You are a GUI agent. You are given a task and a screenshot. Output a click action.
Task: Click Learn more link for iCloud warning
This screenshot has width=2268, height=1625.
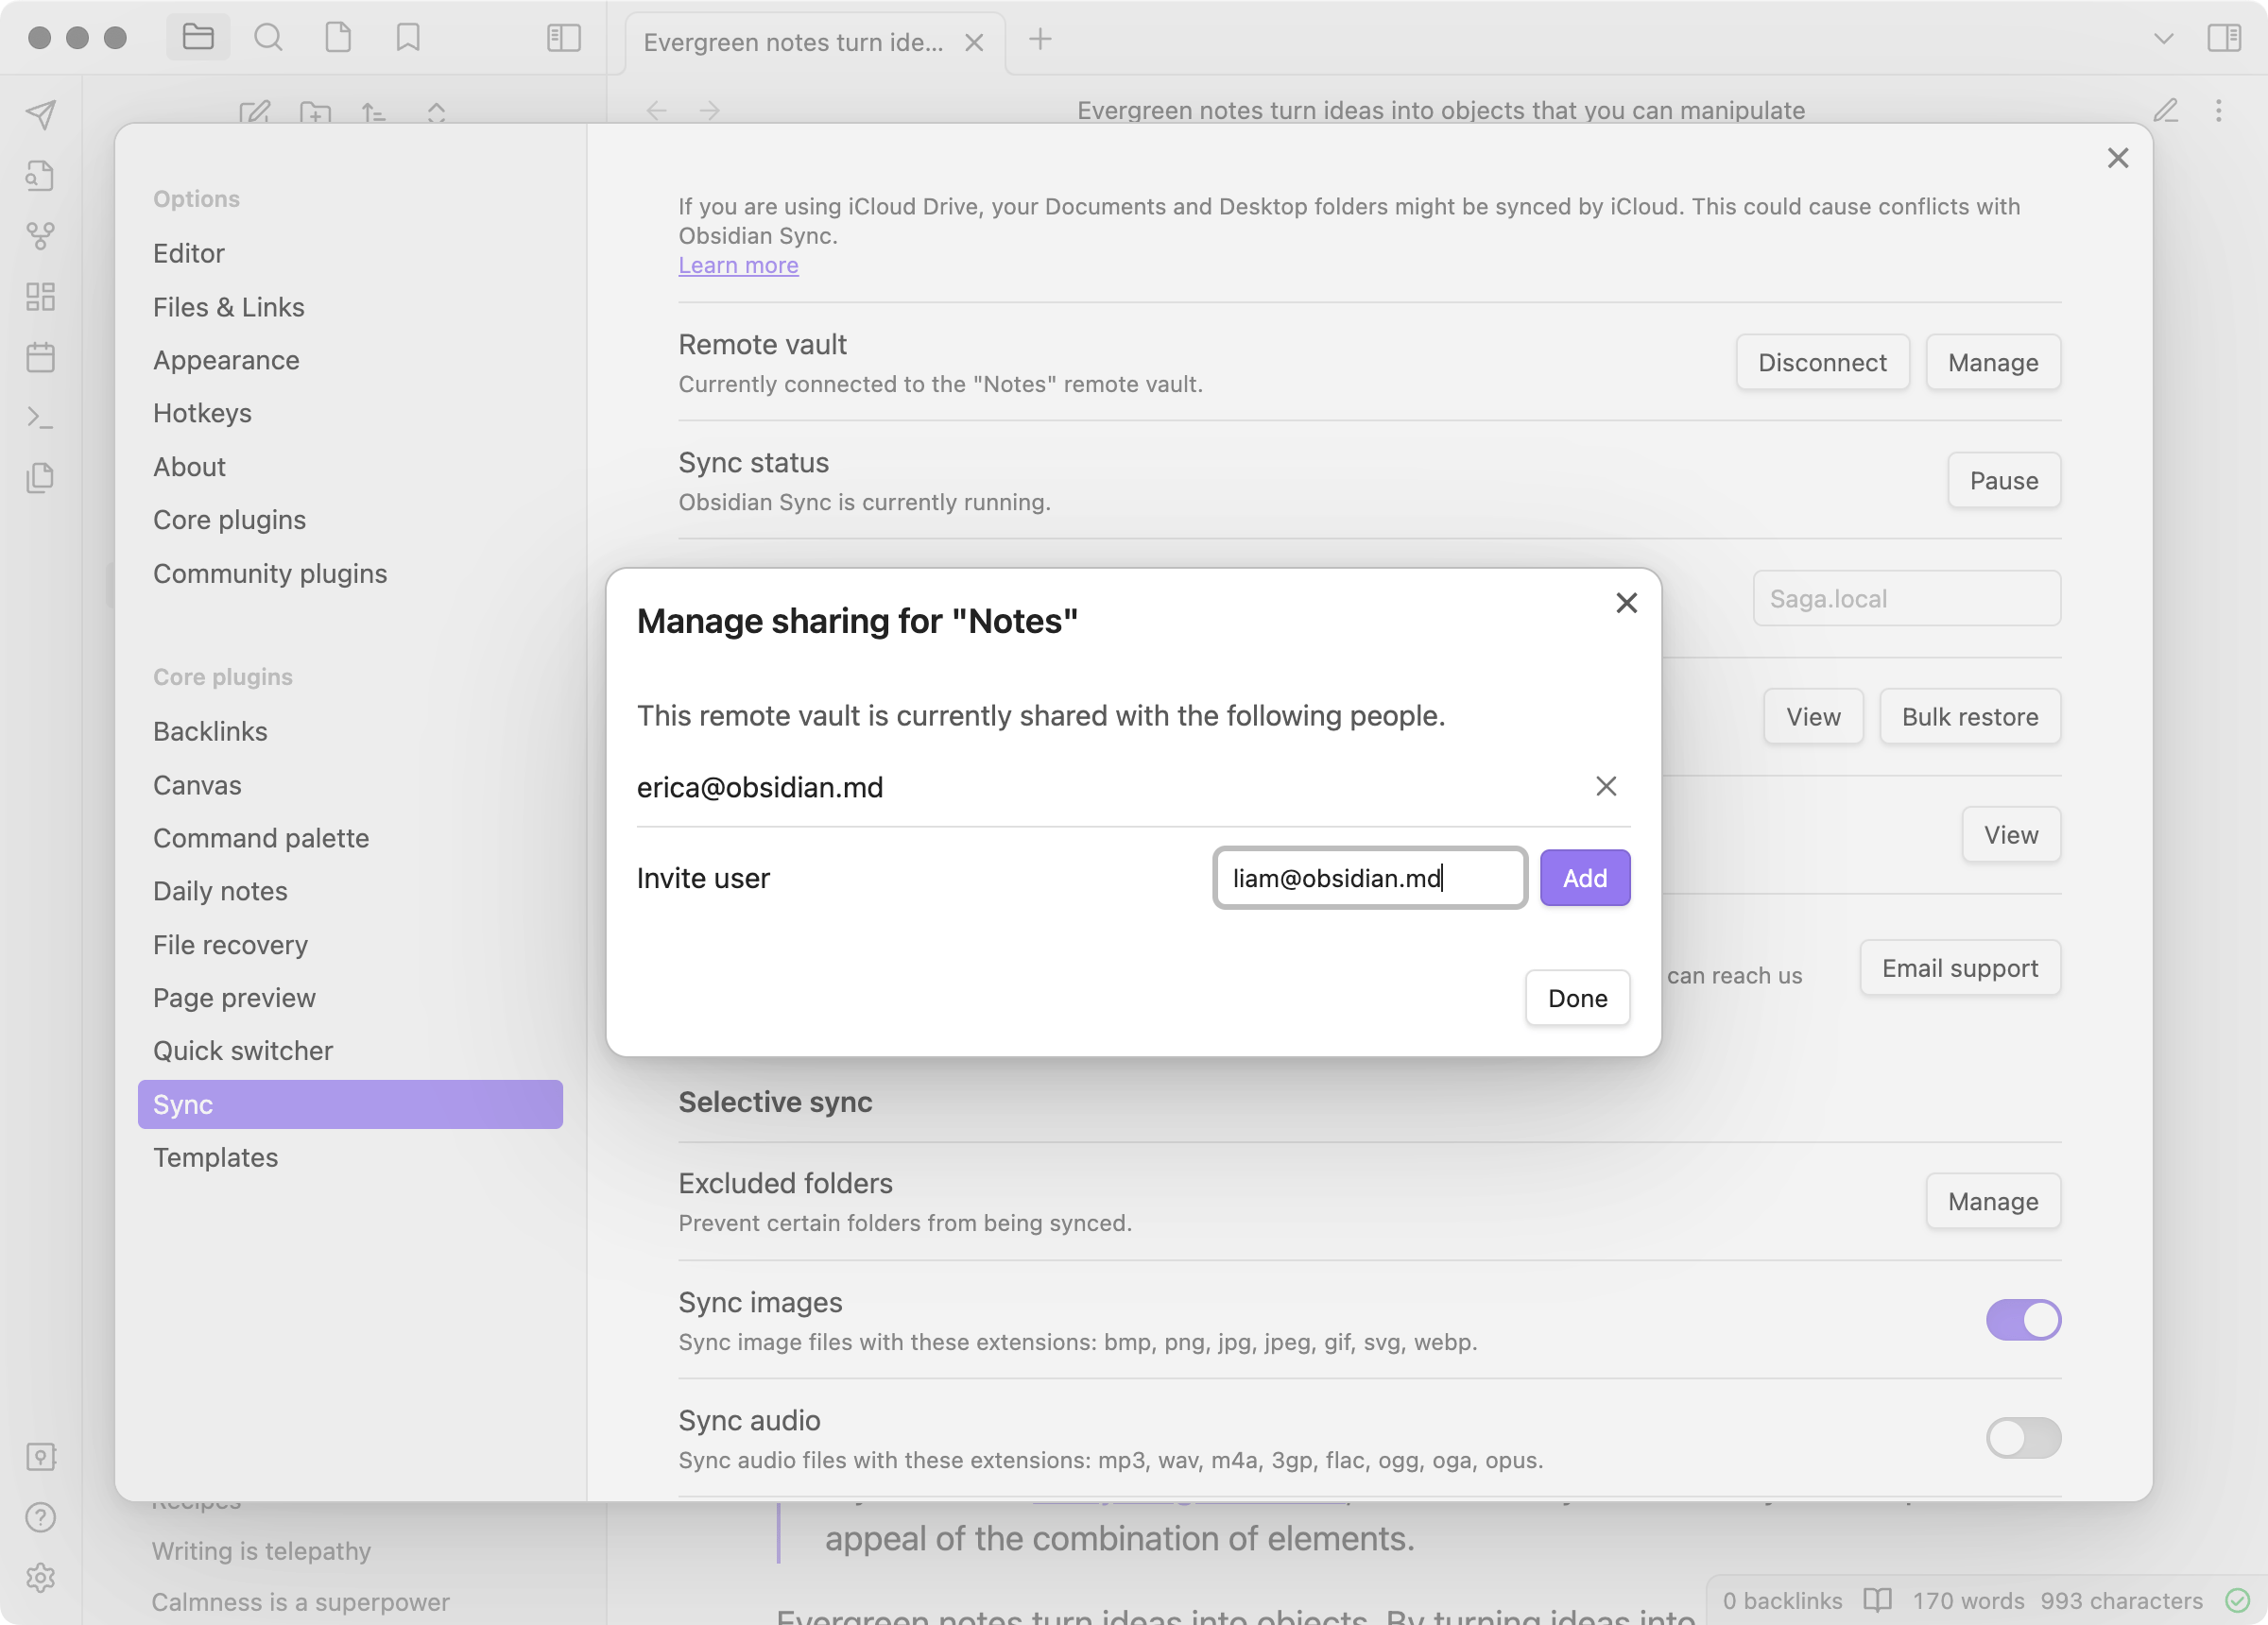(738, 265)
